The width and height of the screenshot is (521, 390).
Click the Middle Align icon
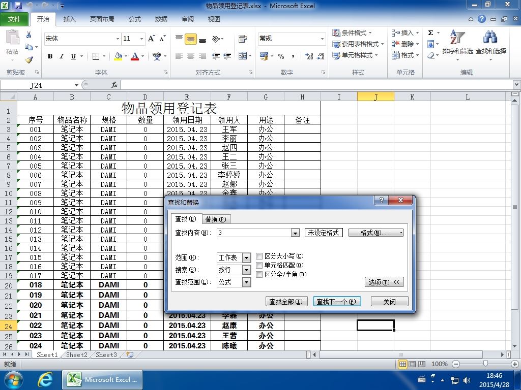191,39
